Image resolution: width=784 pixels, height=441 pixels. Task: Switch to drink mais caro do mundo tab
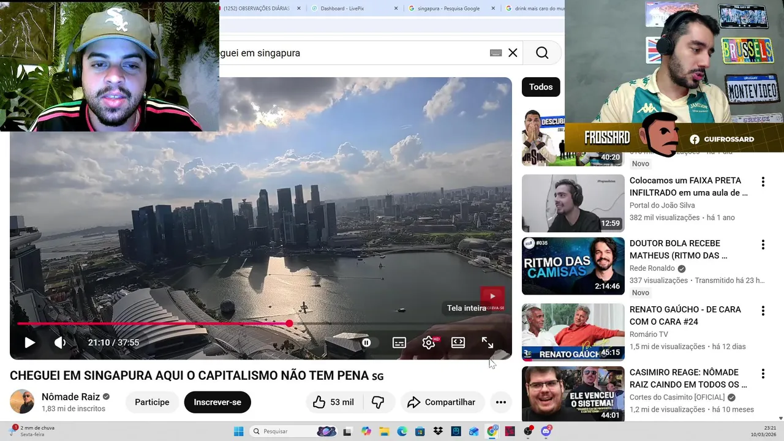coord(534,9)
